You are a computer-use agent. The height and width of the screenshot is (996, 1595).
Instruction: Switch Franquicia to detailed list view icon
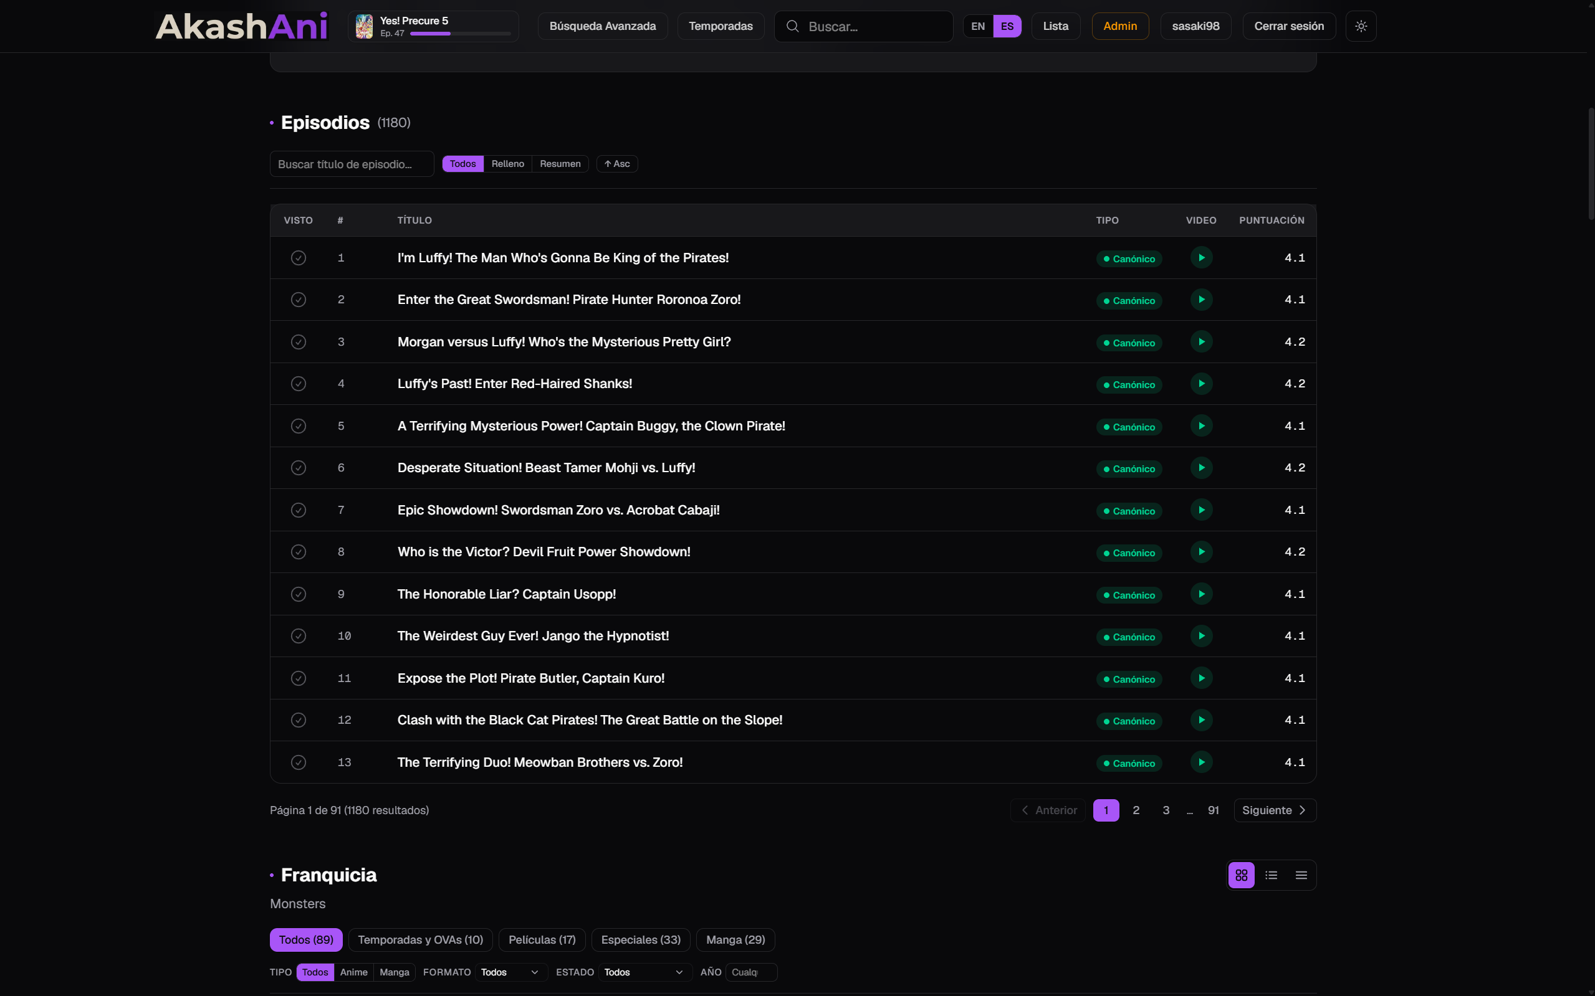tap(1271, 875)
